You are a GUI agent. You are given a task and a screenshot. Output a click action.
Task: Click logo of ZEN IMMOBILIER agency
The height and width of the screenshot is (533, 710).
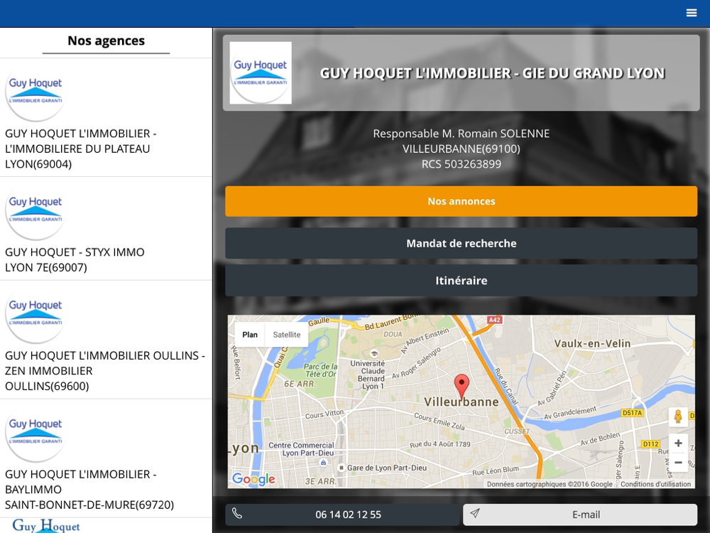coord(35,314)
